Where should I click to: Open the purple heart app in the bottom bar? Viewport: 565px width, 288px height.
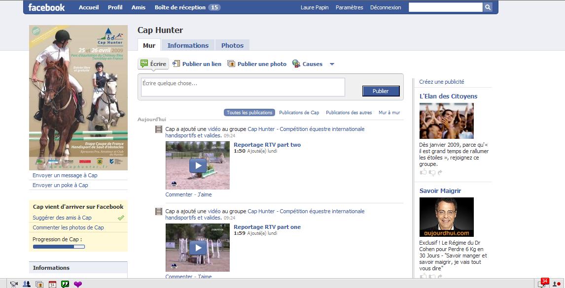click(x=78, y=284)
